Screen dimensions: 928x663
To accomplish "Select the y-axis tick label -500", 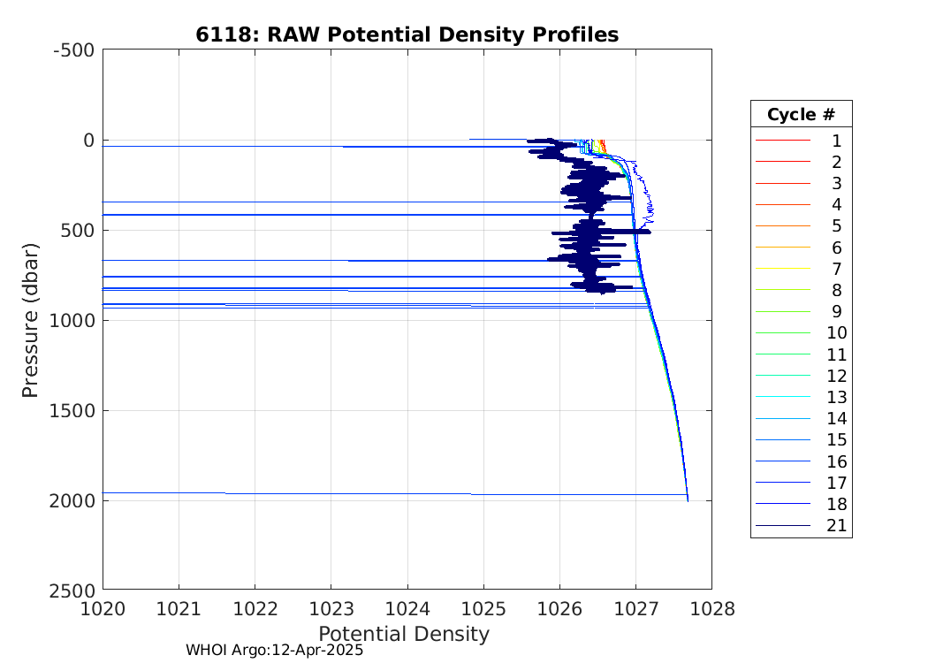I will [x=74, y=50].
